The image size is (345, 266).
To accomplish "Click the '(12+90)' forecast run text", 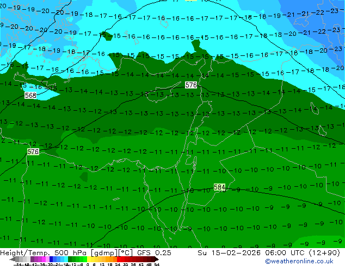I will coord(324,252).
